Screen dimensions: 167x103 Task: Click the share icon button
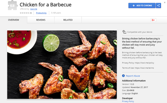pos(158,6)
